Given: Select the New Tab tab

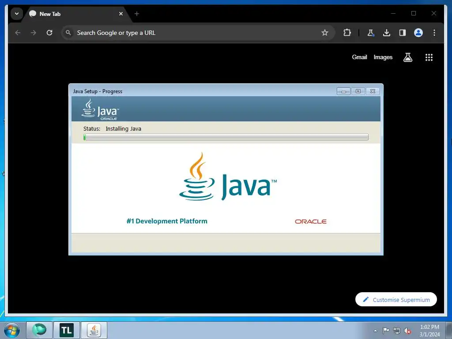Looking at the screenshot, I should [76, 14].
